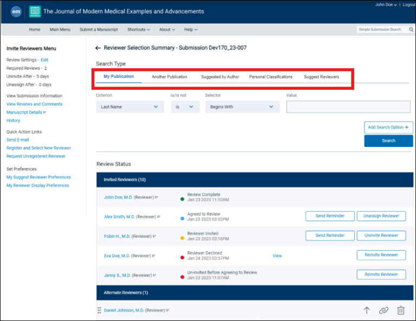Click the search Value input field
Screen dimensions: 416x321
coord(348,107)
